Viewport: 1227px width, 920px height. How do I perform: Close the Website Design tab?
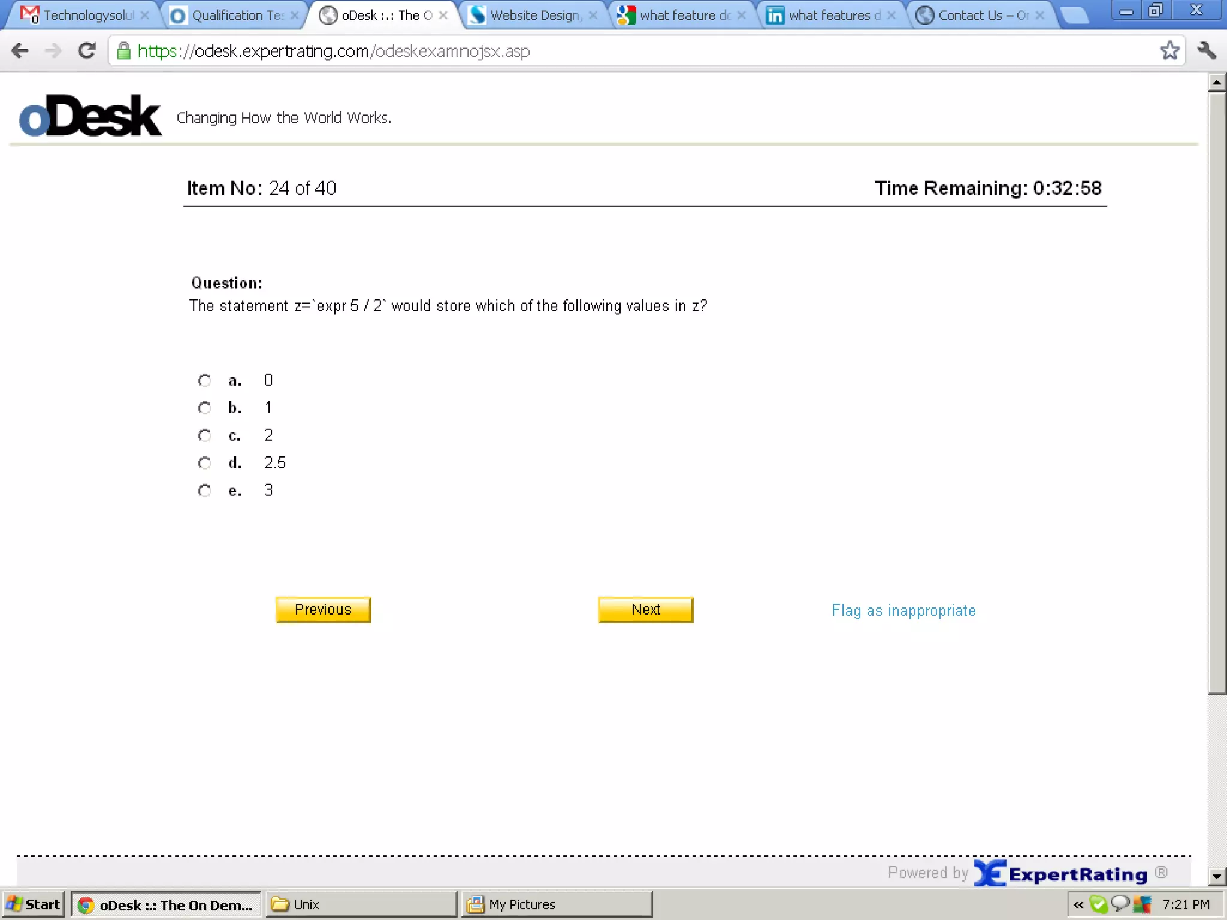pyautogui.click(x=593, y=16)
